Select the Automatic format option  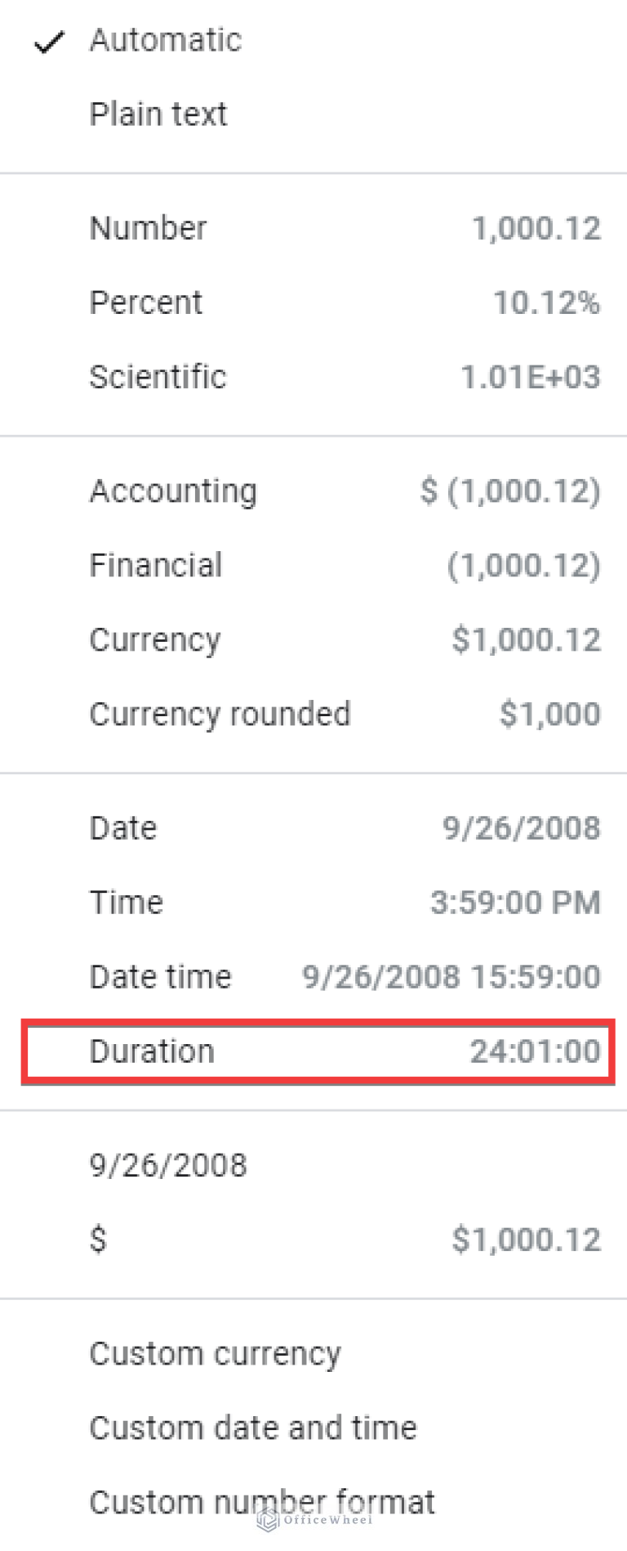click(166, 40)
